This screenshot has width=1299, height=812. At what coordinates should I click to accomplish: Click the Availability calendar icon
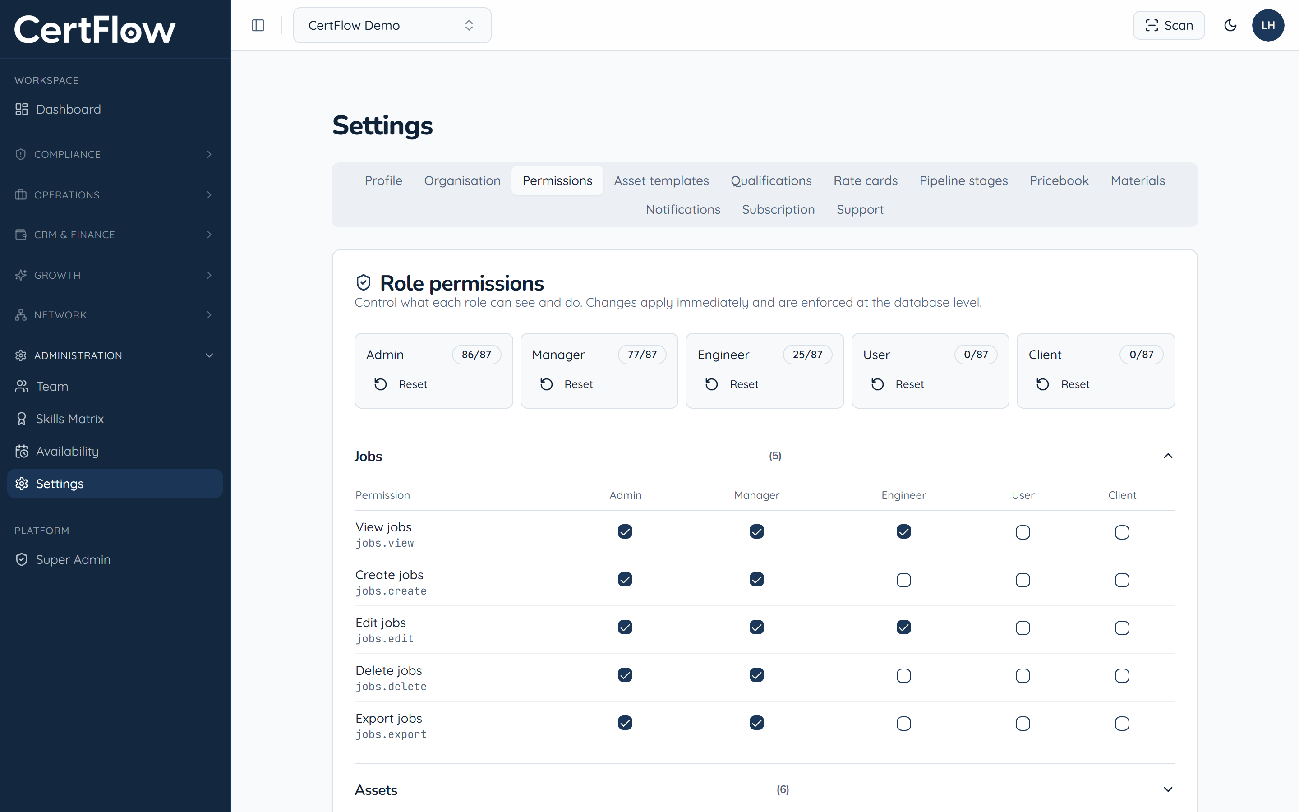pos(22,451)
